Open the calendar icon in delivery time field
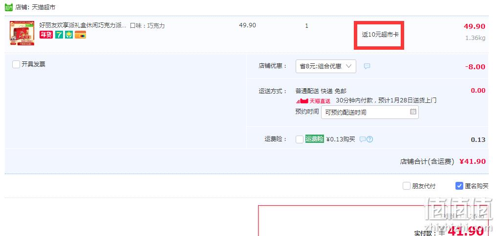Screen dimensions: 497x236 (x=413, y=112)
